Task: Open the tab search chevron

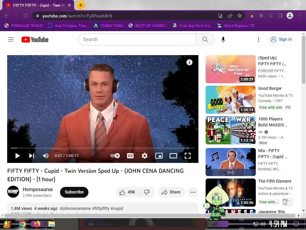Action: coord(258,4)
